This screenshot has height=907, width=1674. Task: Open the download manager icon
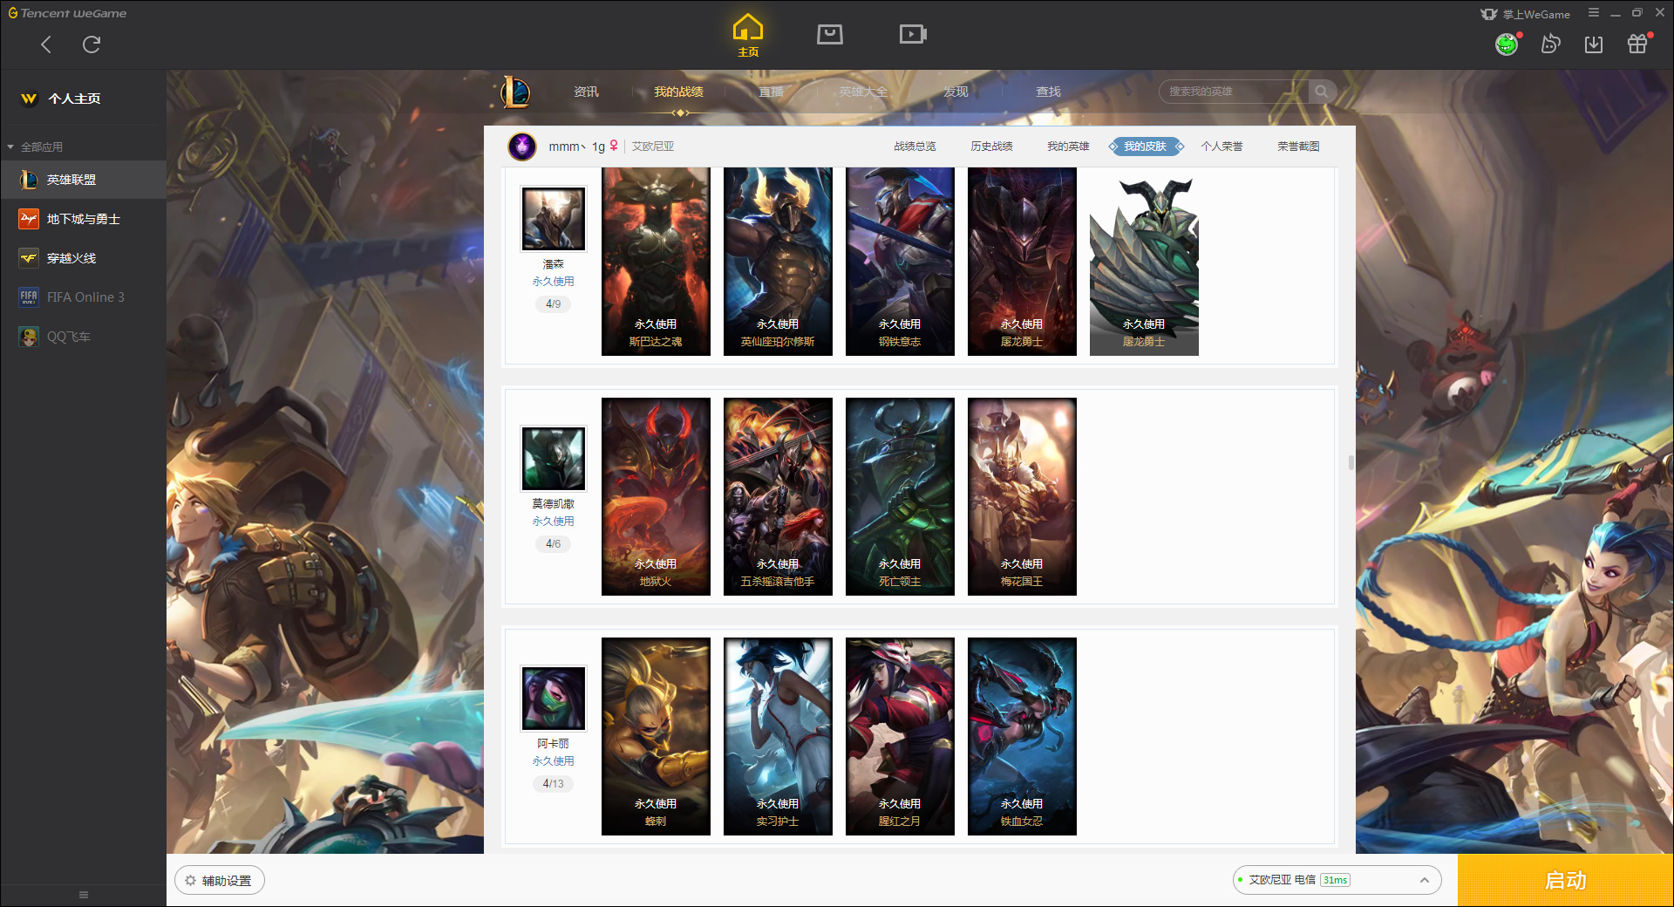(x=1594, y=44)
